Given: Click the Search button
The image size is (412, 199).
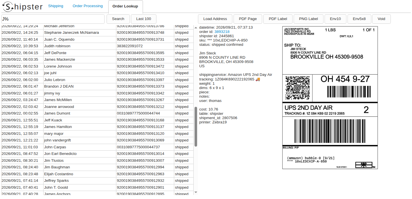Looking at the screenshot, I should point(118,19).
